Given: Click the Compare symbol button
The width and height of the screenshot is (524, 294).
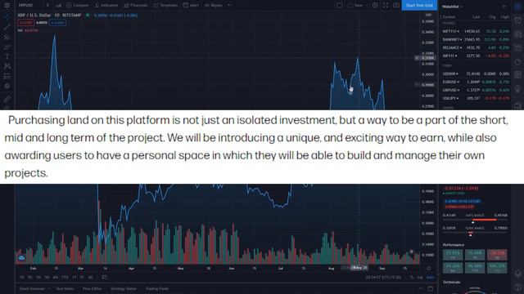Looking at the screenshot, I should [77, 6].
